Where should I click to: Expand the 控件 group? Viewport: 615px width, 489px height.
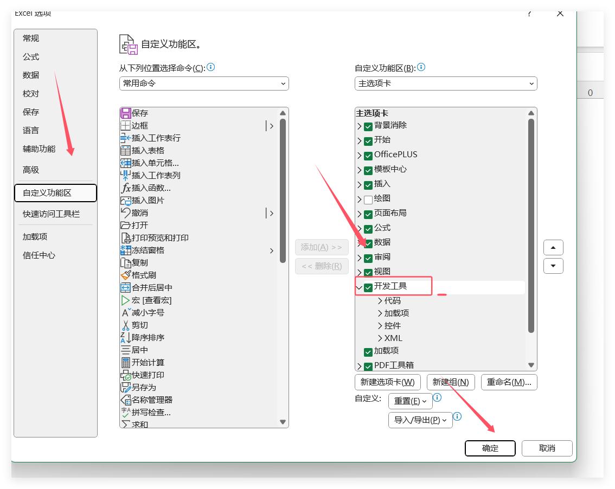380,326
